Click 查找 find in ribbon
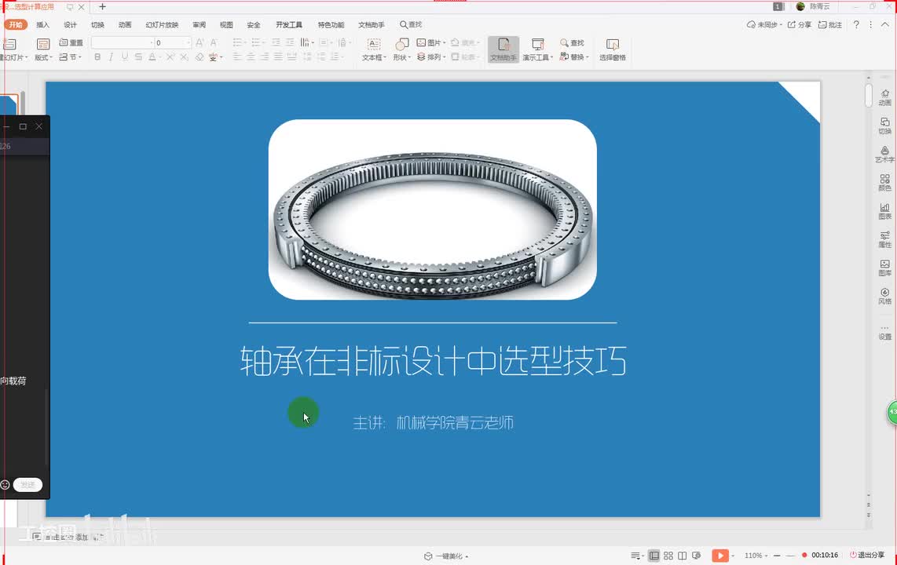This screenshot has height=565, width=897. 572,43
